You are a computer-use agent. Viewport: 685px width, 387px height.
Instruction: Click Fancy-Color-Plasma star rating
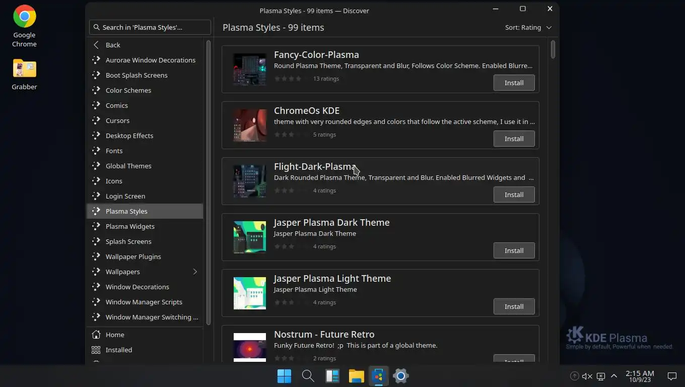tap(292, 79)
